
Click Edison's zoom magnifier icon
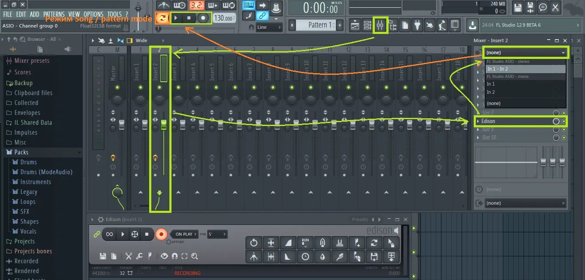tap(195, 256)
